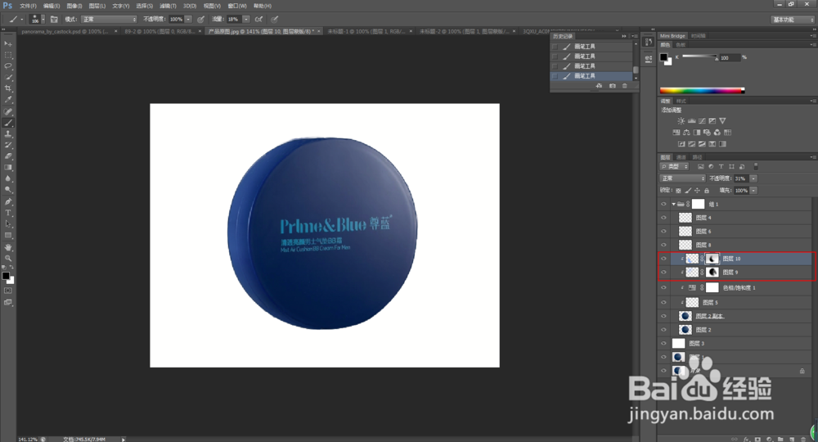Select the Crop tool
This screenshot has height=442, width=818.
[x=8, y=88]
